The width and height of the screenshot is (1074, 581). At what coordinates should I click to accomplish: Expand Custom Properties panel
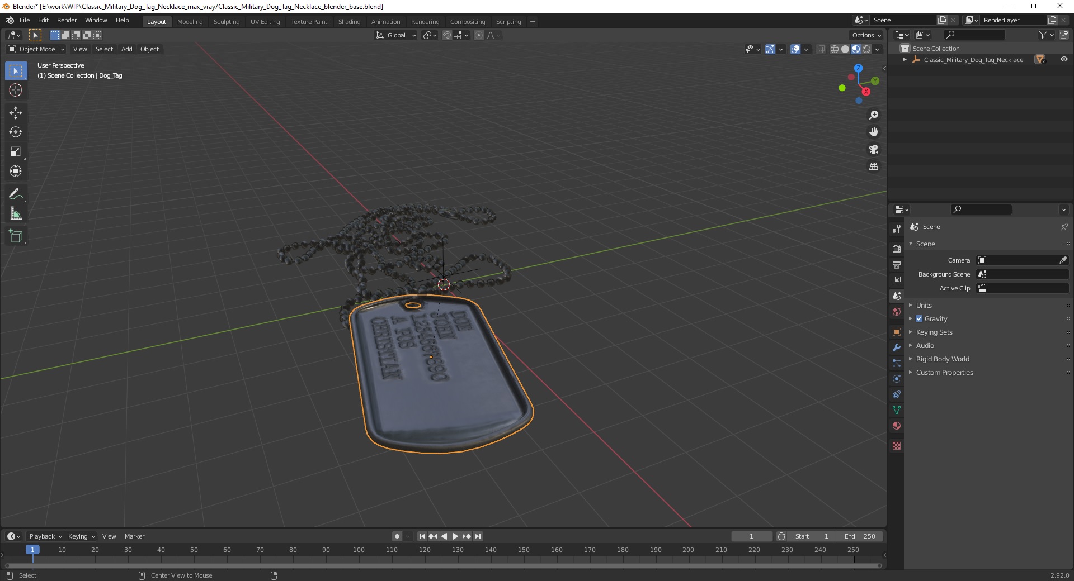(944, 372)
